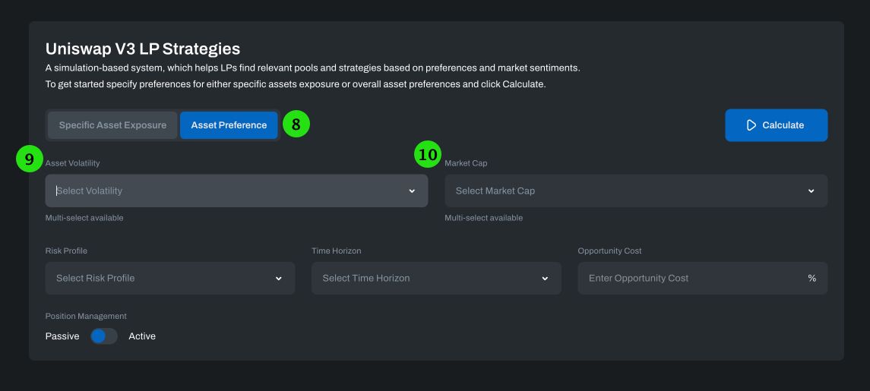Click the percent sign in Opportunity Cost
The image size is (870, 391).
pyautogui.click(x=811, y=279)
